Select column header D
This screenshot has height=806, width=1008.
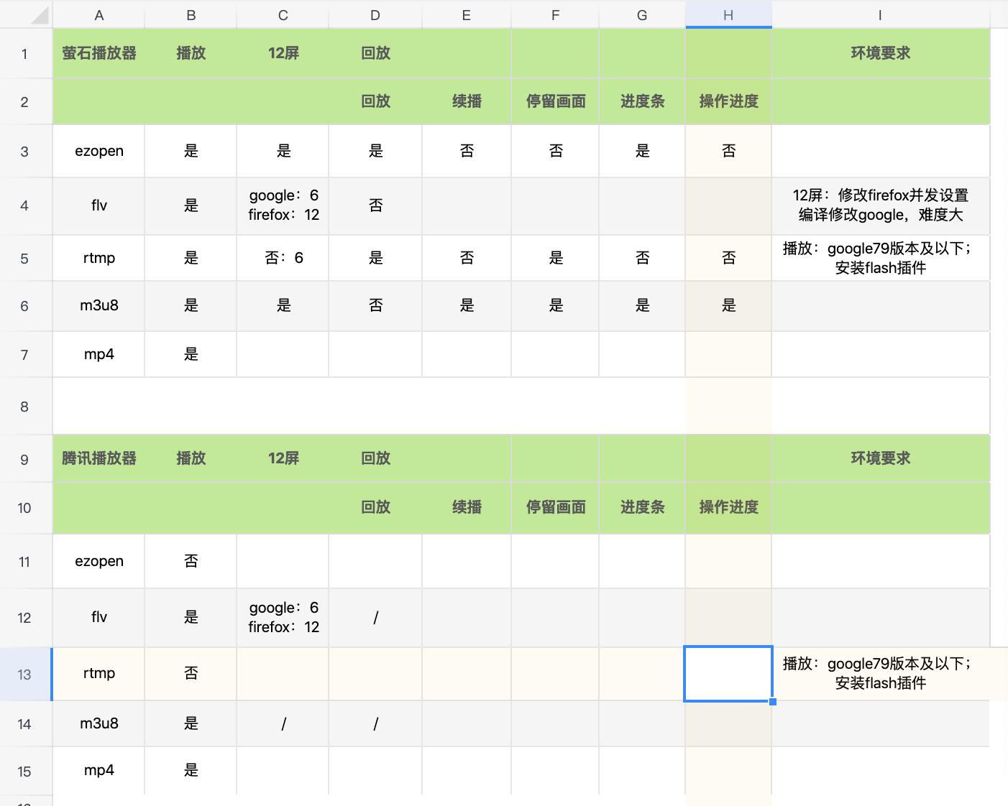(375, 15)
